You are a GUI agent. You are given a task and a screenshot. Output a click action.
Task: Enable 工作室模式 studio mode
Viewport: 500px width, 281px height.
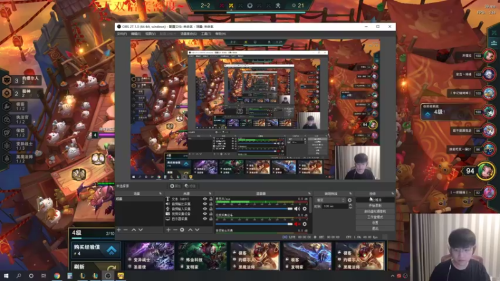[375, 217]
